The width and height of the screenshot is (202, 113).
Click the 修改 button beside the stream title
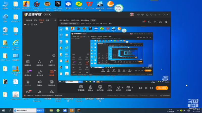(93, 20)
